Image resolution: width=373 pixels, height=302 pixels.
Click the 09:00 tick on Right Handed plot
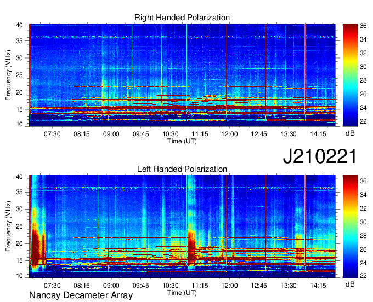[x=111, y=134]
